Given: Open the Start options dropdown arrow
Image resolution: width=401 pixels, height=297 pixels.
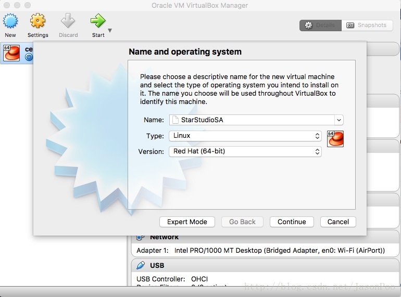Looking at the screenshot, I should coord(110,30).
